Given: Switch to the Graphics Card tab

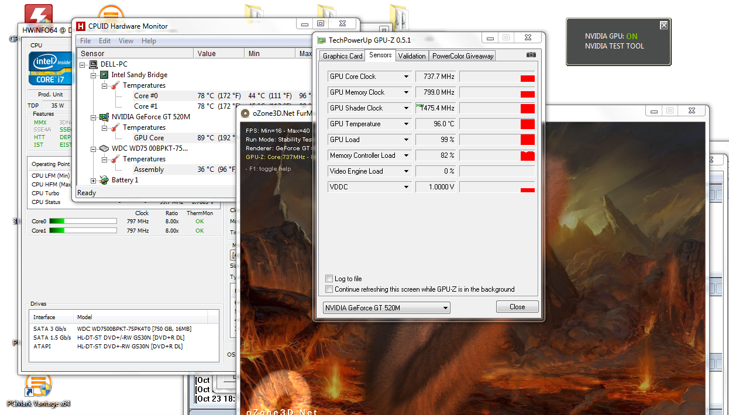Looking at the screenshot, I should (343, 56).
